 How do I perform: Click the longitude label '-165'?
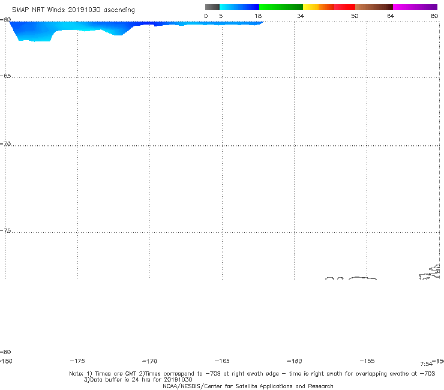click(222, 361)
